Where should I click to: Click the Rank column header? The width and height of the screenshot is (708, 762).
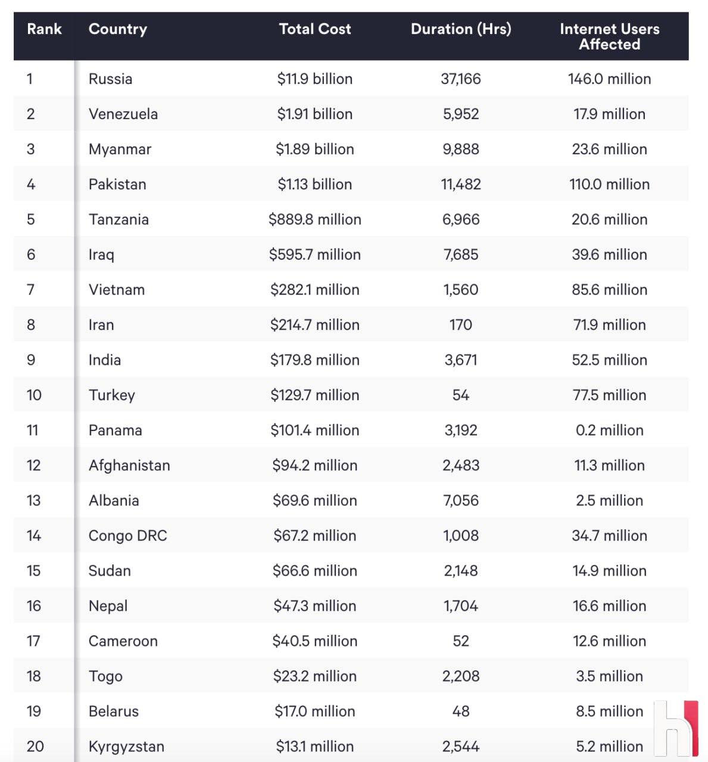(x=44, y=29)
